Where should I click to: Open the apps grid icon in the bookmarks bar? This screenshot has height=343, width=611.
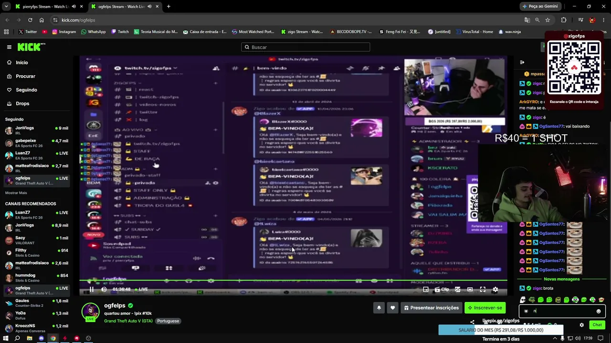coord(6,32)
